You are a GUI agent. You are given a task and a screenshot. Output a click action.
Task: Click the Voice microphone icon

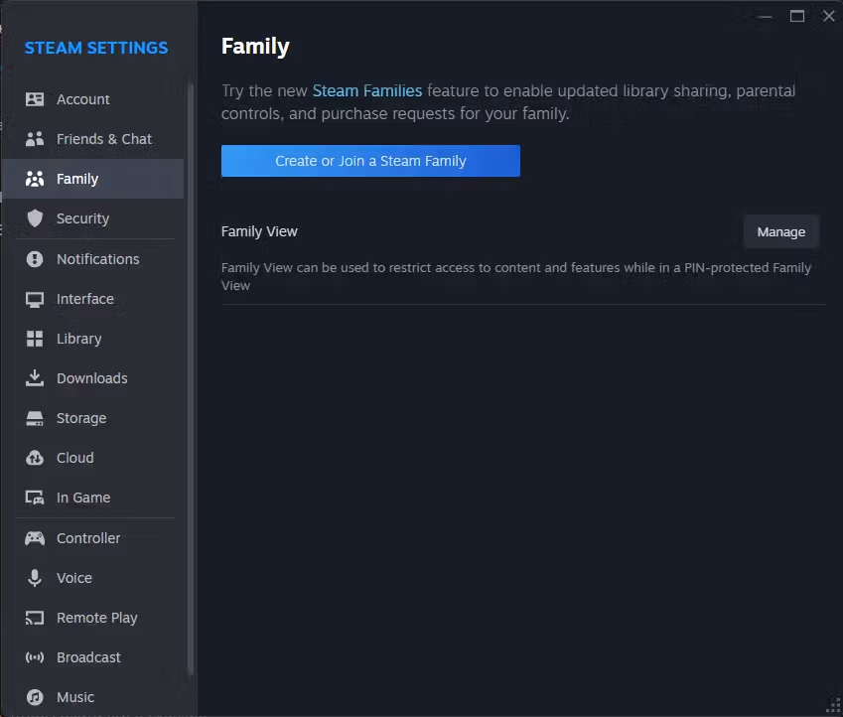click(x=35, y=578)
